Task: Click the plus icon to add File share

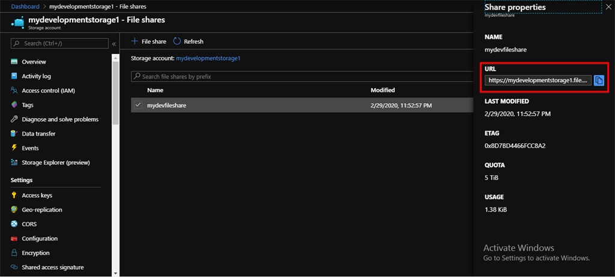Action: (x=135, y=41)
